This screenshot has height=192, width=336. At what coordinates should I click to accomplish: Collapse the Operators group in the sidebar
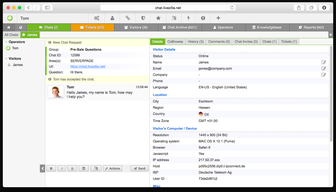point(7,42)
